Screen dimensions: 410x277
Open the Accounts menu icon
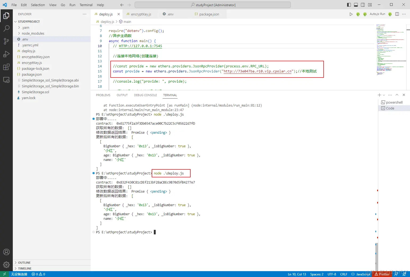[6, 252]
